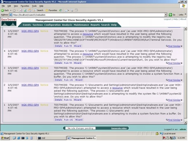This screenshot has height=141, width=188.
Task: Click the Logout link
Action: (x=167, y=19)
